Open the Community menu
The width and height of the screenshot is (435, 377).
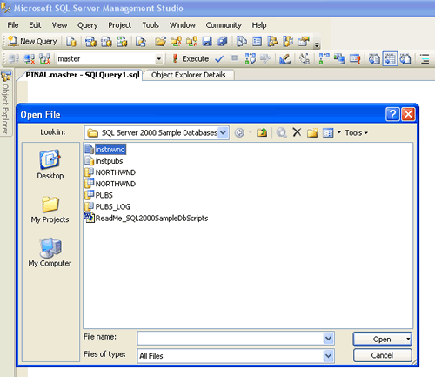[224, 25]
